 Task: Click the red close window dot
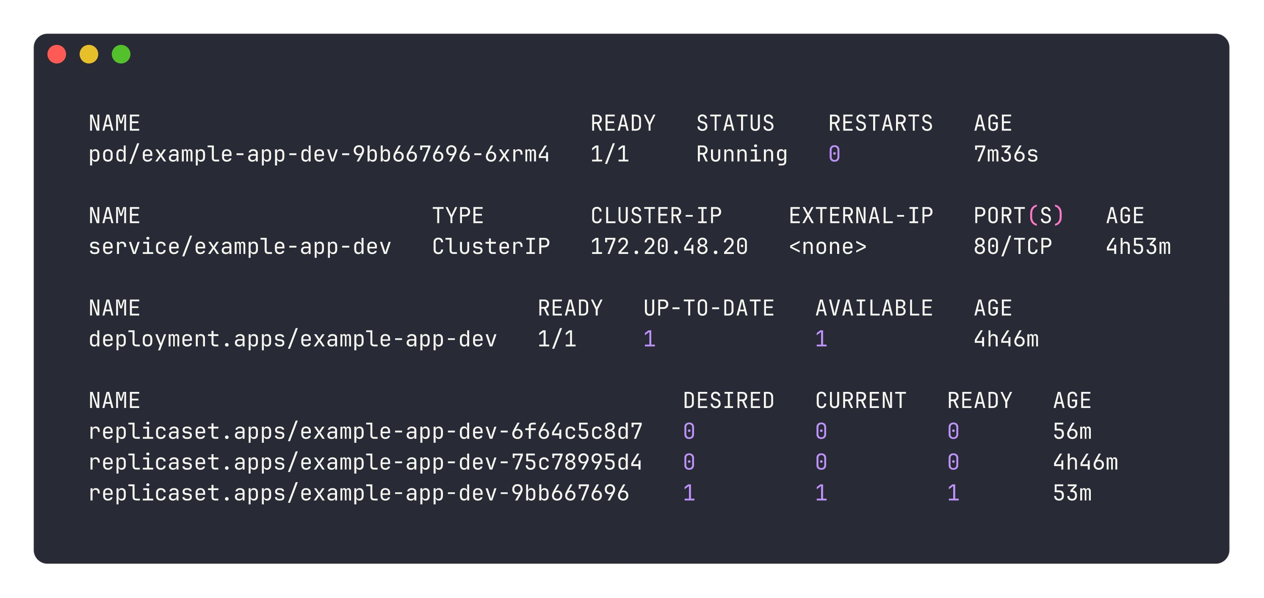pos(56,54)
